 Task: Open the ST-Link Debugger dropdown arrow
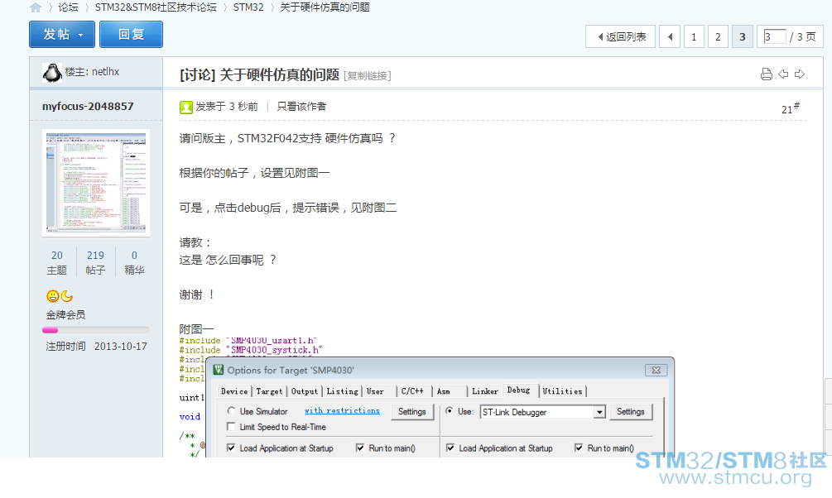pyautogui.click(x=599, y=412)
